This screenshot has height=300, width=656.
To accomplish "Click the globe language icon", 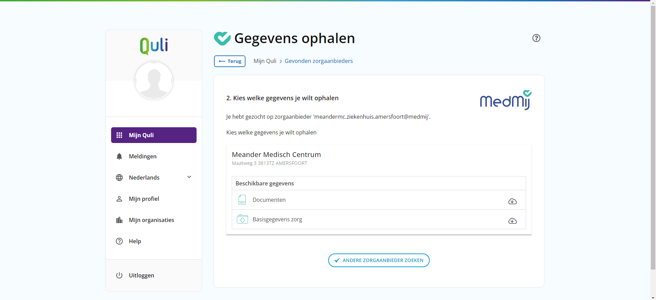I will (119, 178).
